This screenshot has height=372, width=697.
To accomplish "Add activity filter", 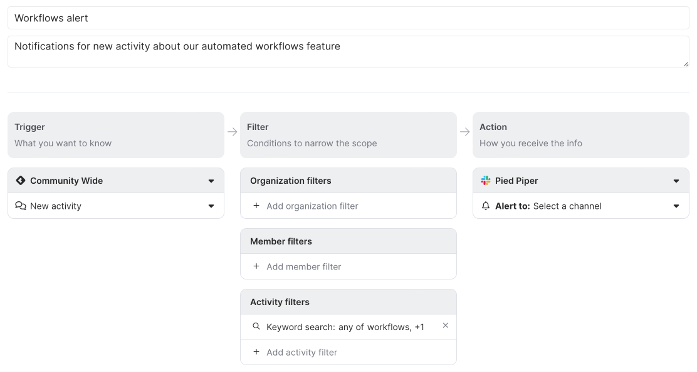I will click(x=301, y=353).
